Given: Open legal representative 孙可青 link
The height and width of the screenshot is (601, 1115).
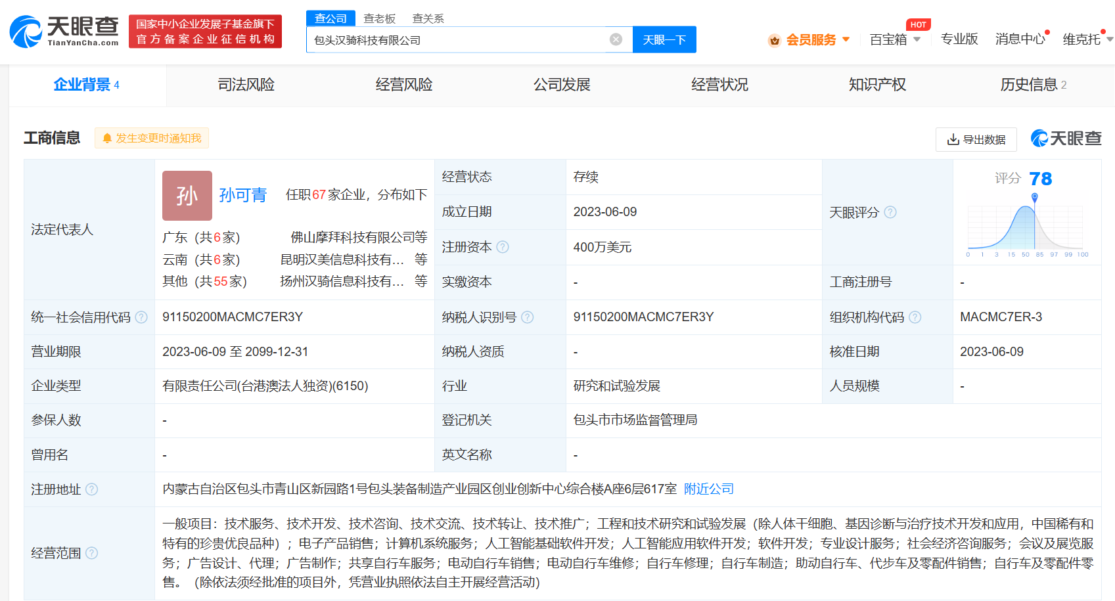Looking at the screenshot, I should coord(243,195).
